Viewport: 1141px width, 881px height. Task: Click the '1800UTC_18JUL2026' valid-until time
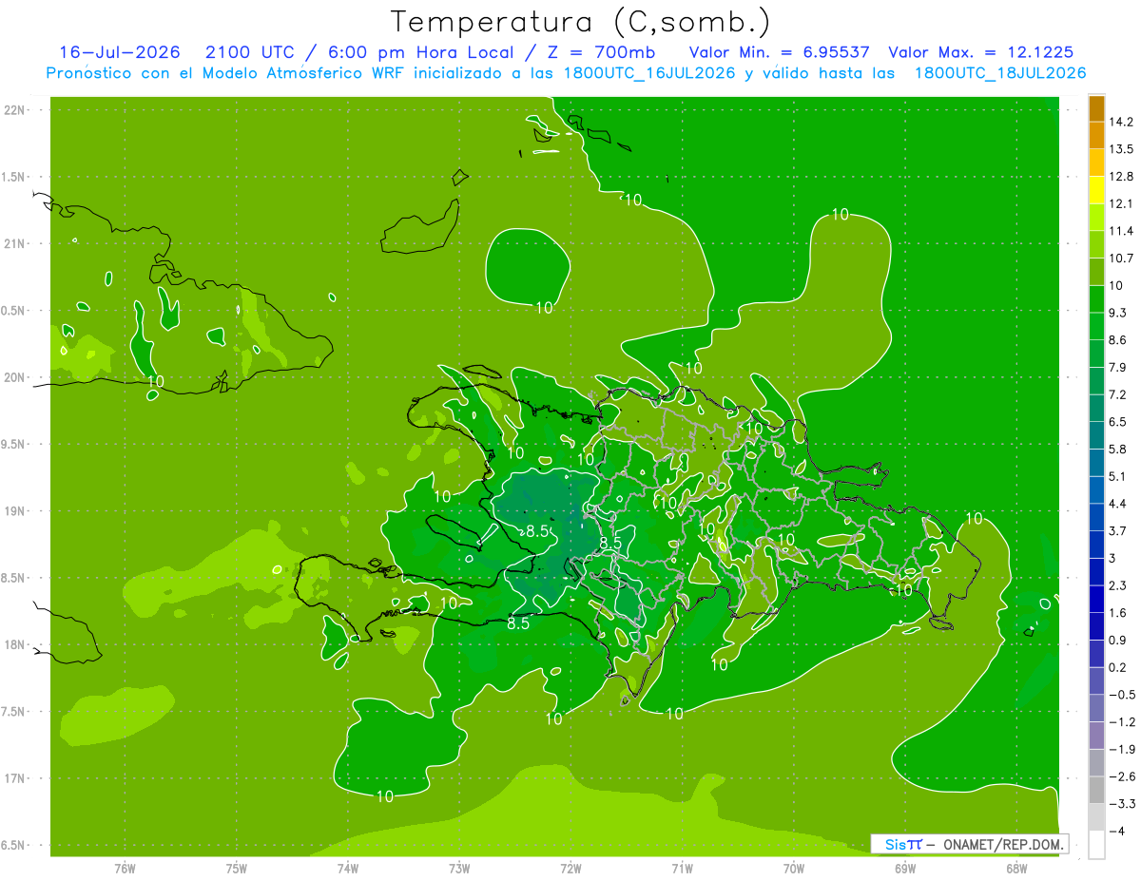click(1000, 73)
